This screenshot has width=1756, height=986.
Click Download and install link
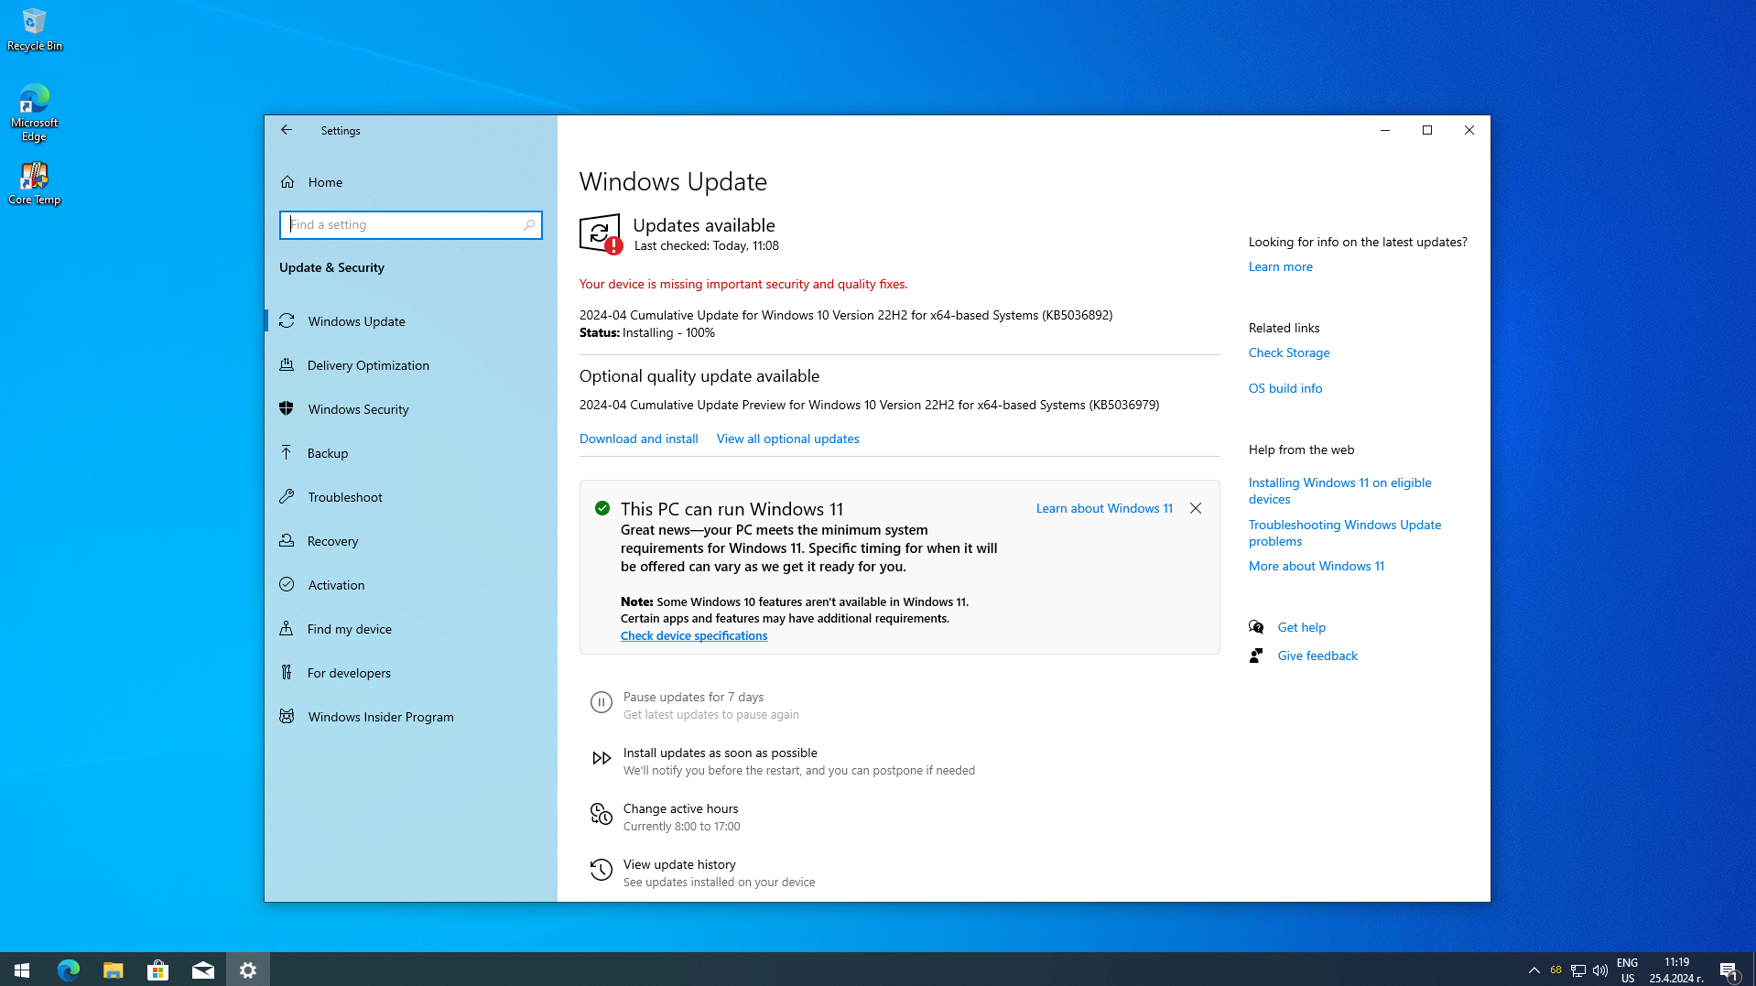639,439
